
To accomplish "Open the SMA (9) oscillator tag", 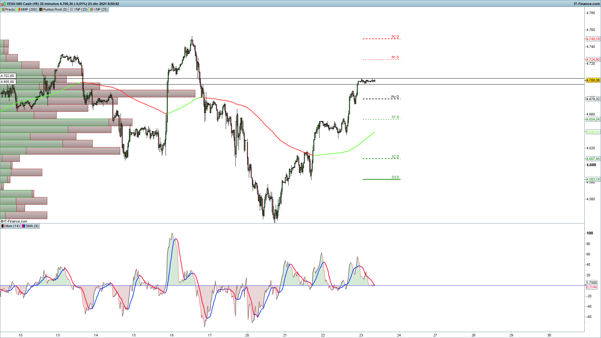I will (30, 226).
